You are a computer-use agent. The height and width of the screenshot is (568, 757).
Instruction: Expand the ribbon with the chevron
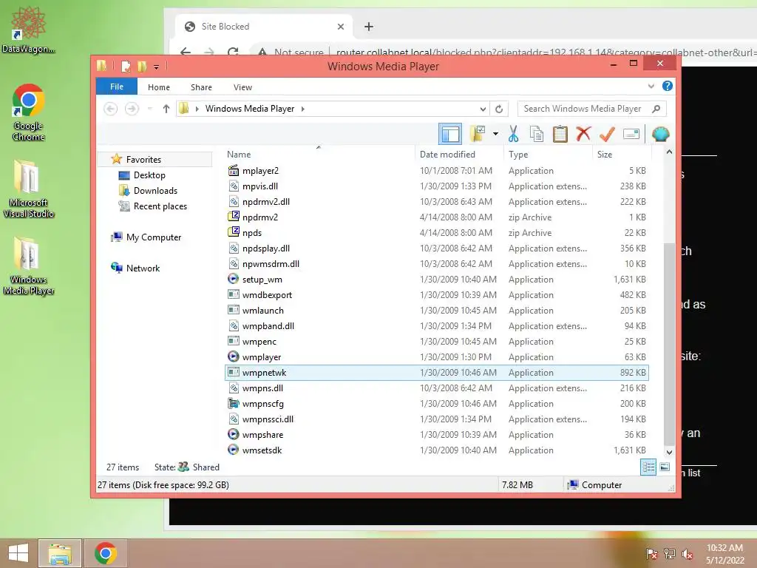pos(651,87)
